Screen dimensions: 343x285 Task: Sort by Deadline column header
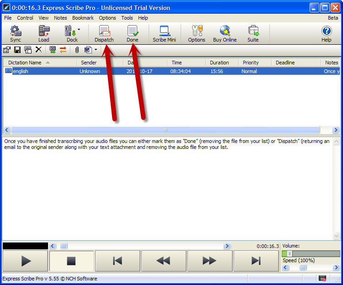tap(296, 63)
